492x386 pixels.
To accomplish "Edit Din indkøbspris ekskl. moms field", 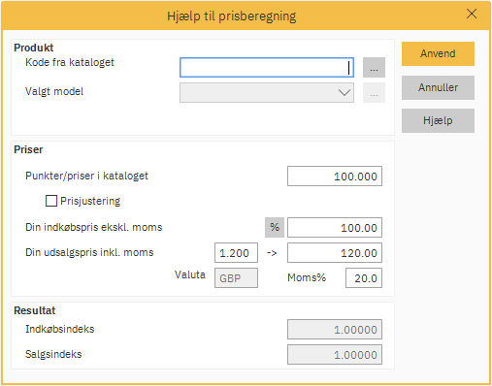I will pos(335,227).
